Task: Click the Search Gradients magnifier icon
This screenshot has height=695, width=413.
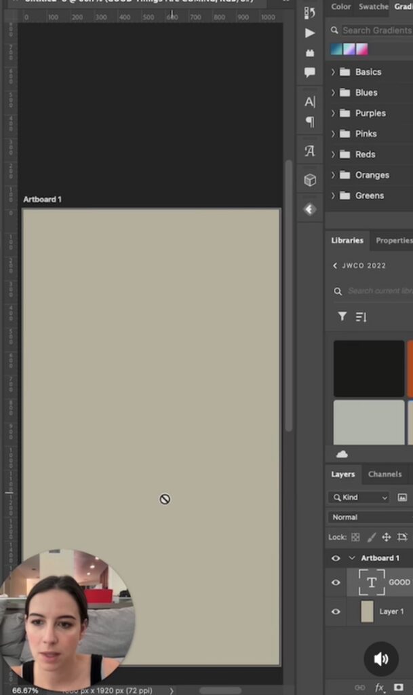Action: coord(334,30)
